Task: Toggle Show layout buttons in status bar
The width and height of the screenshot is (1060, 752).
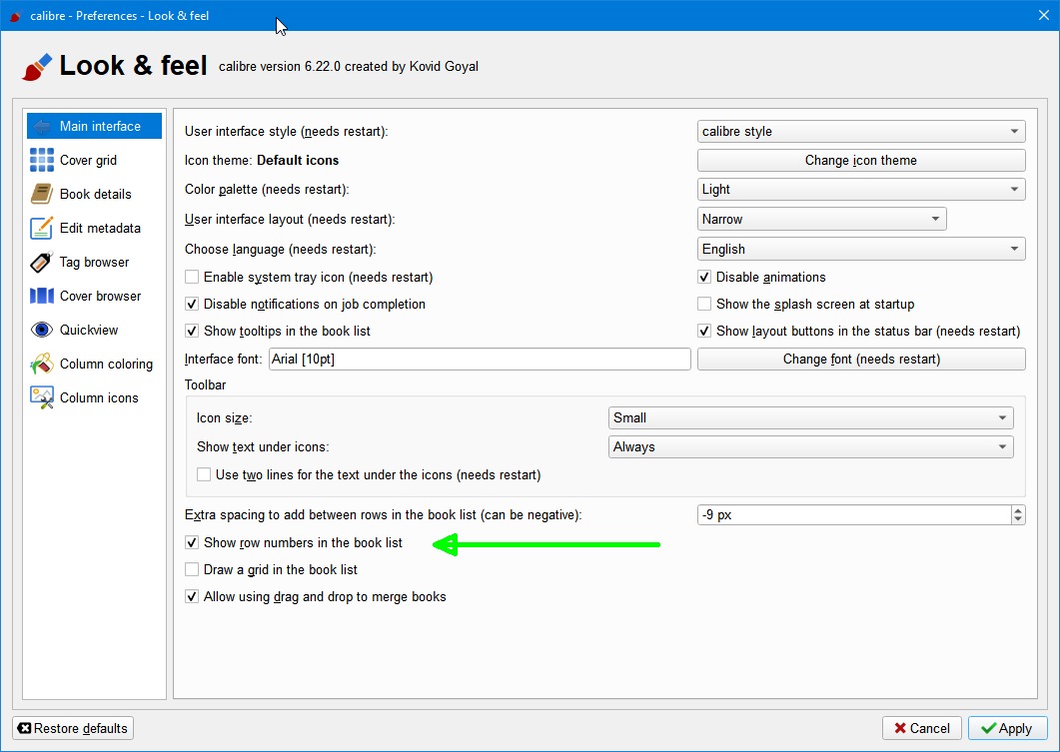Action: click(704, 332)
